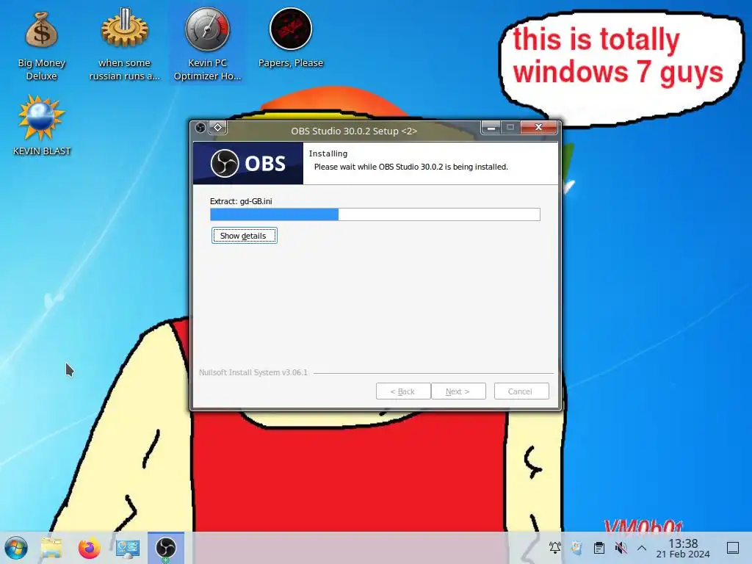The height and width of the screenshot is (564, 752).
Task: Launch Firefox from the taskbar
Action: (x=89, y=548)
